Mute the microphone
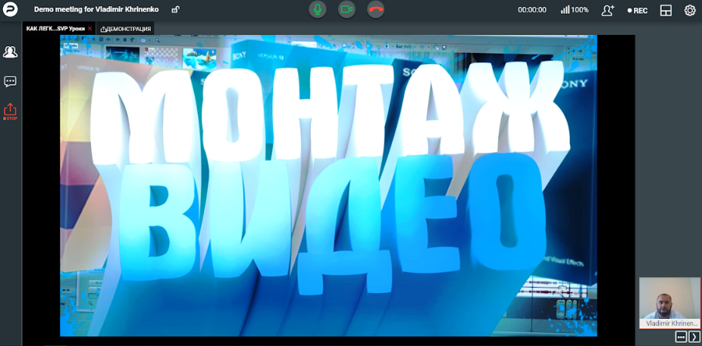This screenshot has width=702, height=346. pos(318,9)
